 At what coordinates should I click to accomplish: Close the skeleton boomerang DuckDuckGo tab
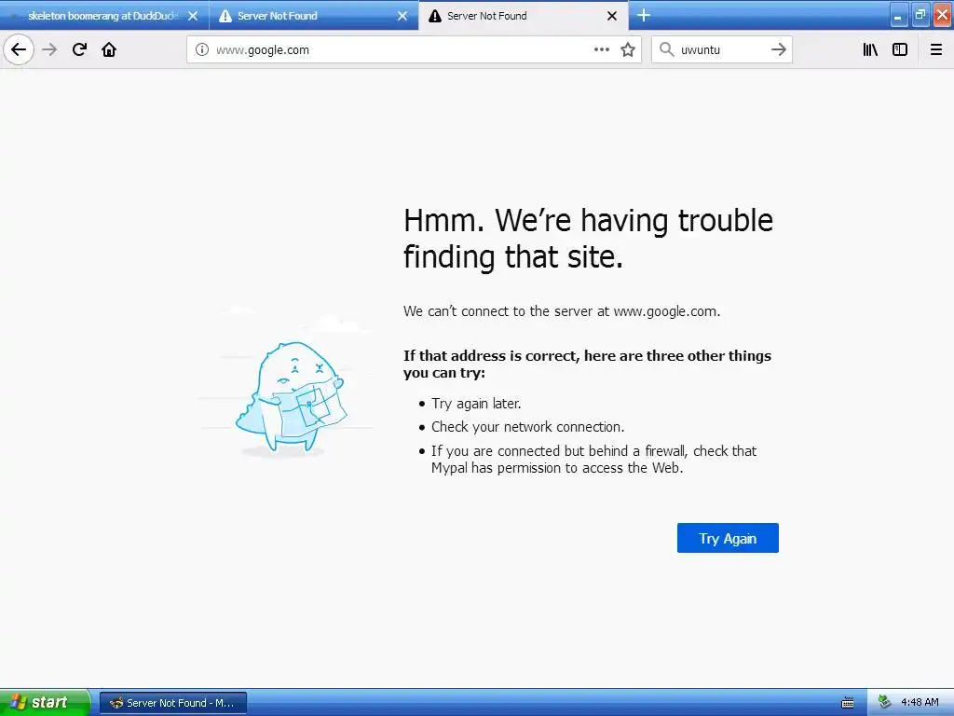click(x=193, y=16)
